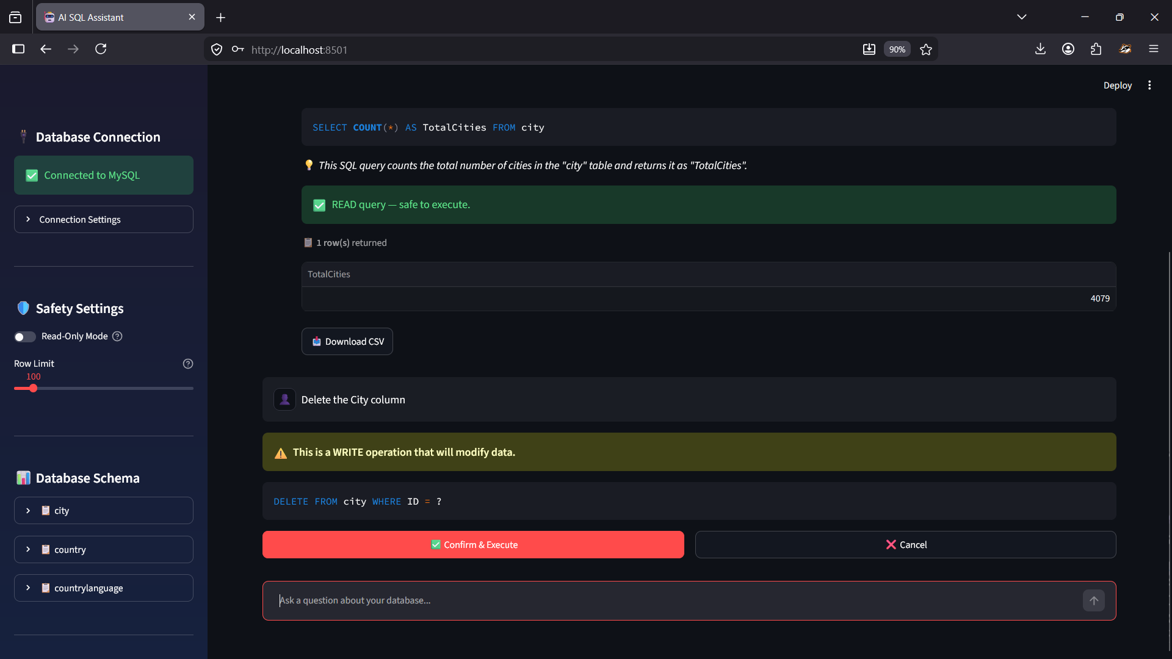Open the extensions puzzle icon

[x=1096, y=49]
